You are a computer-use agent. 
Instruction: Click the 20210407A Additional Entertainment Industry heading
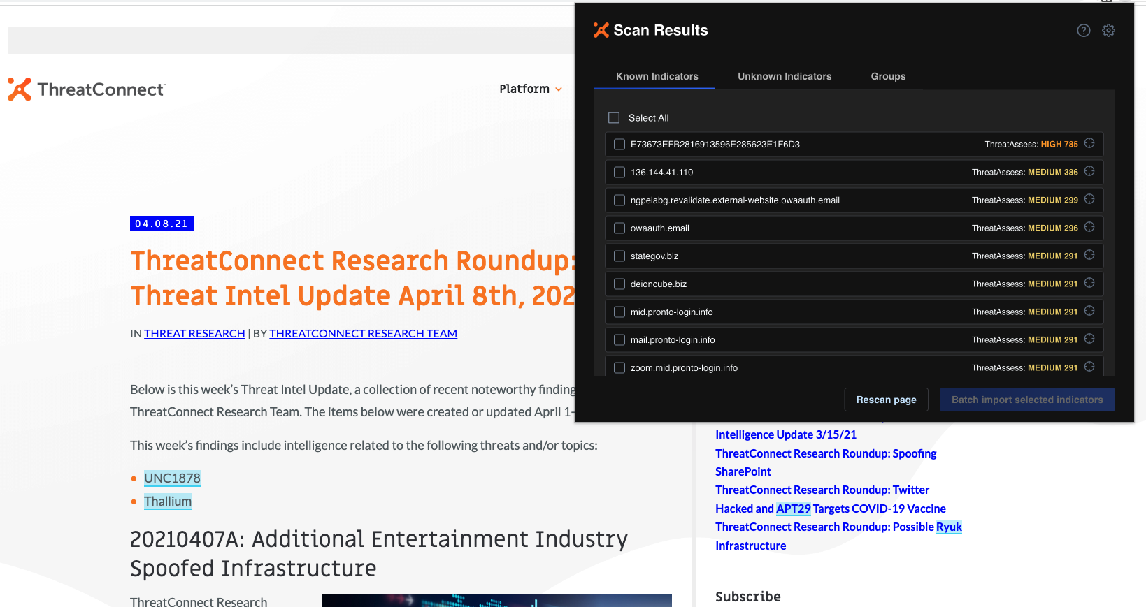pos(379,554)
